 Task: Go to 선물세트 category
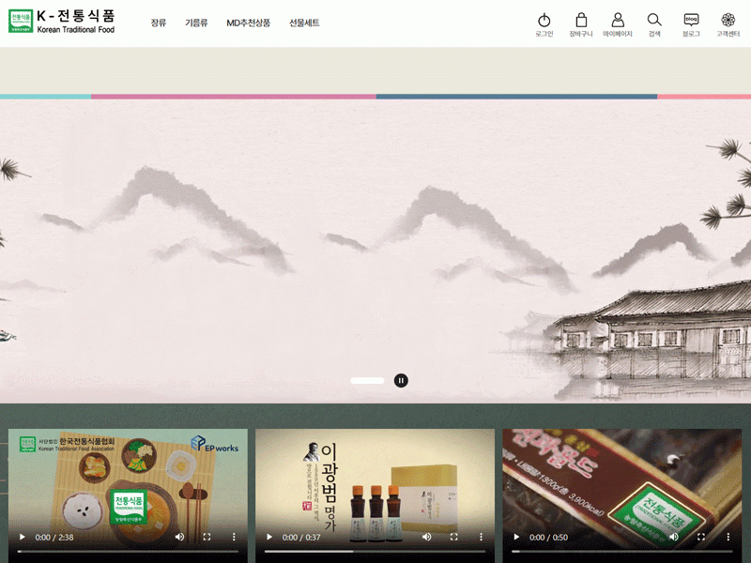(x=304, y=23)
